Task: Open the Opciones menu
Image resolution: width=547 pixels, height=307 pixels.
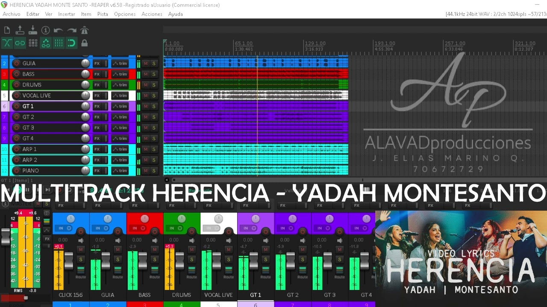Action: click(125, 14)
